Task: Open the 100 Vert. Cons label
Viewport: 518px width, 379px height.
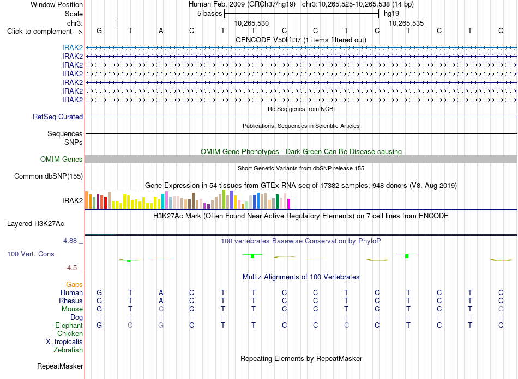Action: click(x=31, y=254)
